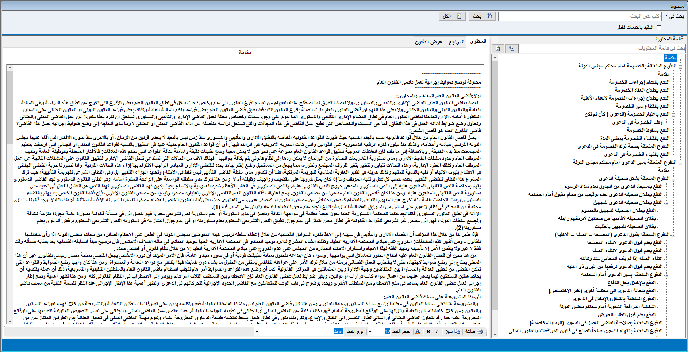Viewport: 688px width, 352px height.
Task: Collapse الدفوع المتعلقة بقبول الدعوى node
Action: point(673,235)
